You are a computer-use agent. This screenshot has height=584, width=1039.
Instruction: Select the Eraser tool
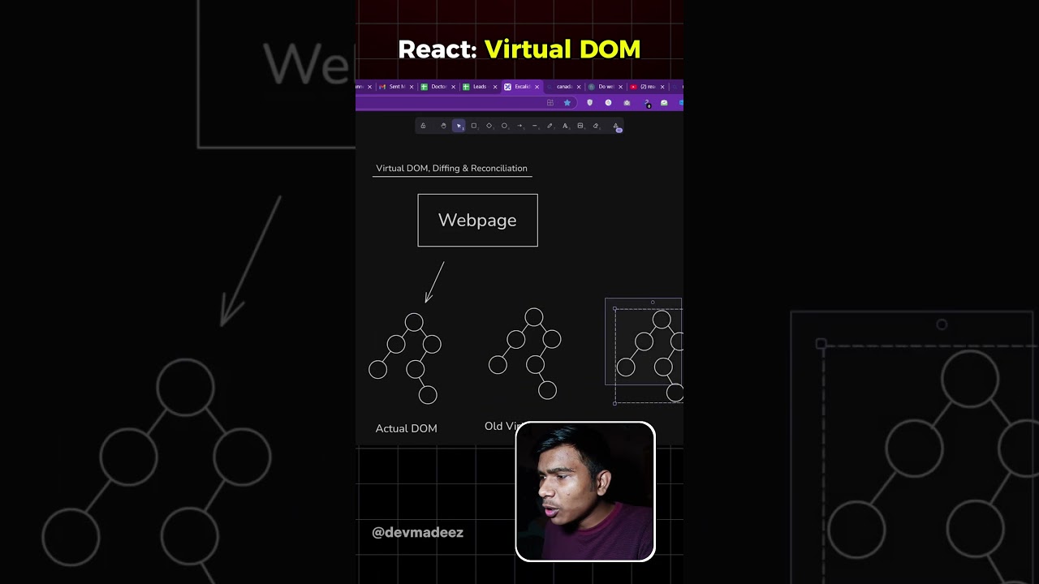596,126
